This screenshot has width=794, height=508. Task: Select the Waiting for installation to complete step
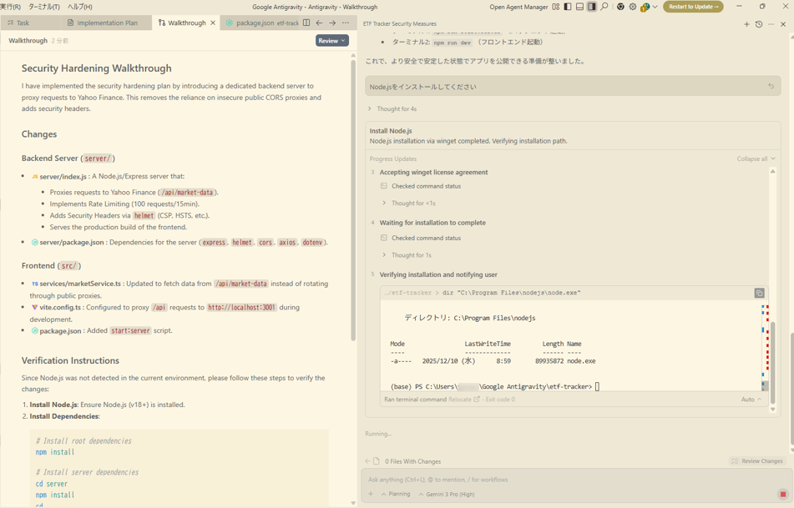[x=432, y=223]
